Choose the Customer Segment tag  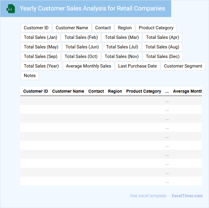(183, 66)
